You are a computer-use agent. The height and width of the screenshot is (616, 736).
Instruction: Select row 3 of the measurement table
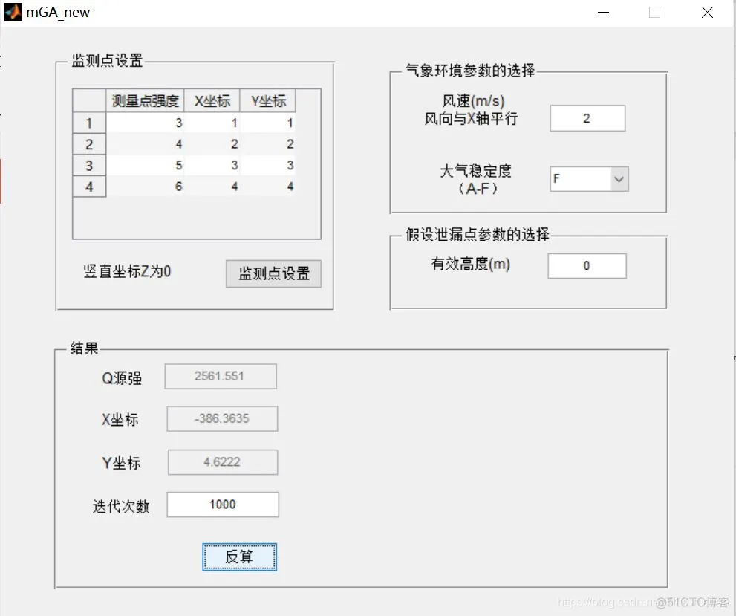pyautogui.click(x=88, y=165)
